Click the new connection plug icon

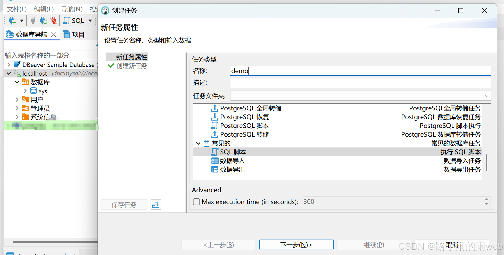pyautogui.click(x=12, y=21)
